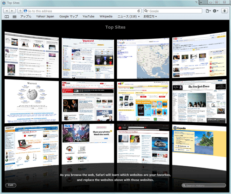
Task: Open the Yahoo site thumbnail
Action: point(88,58)
